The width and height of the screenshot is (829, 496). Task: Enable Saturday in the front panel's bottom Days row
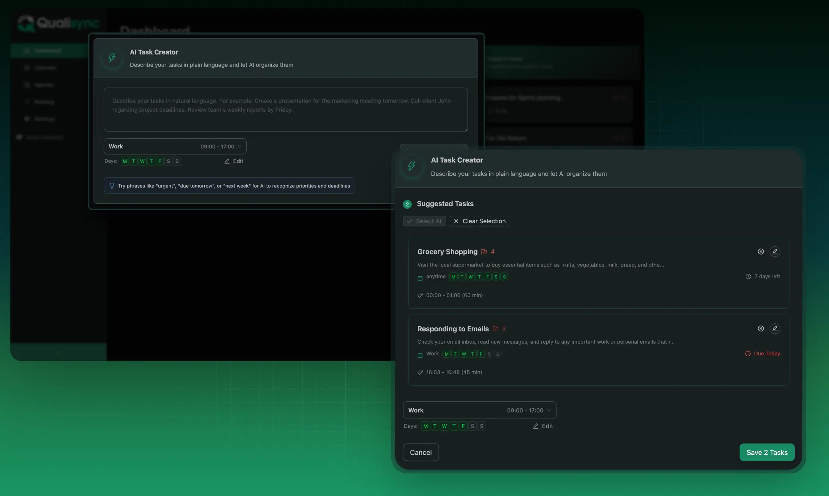tap(472, 426)
